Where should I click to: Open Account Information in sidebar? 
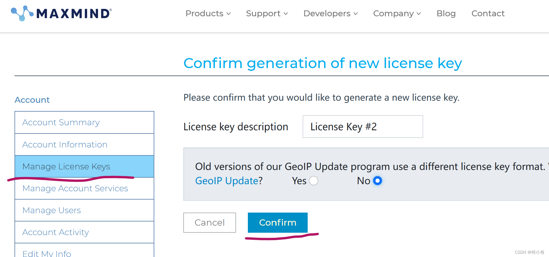point(84,144)
